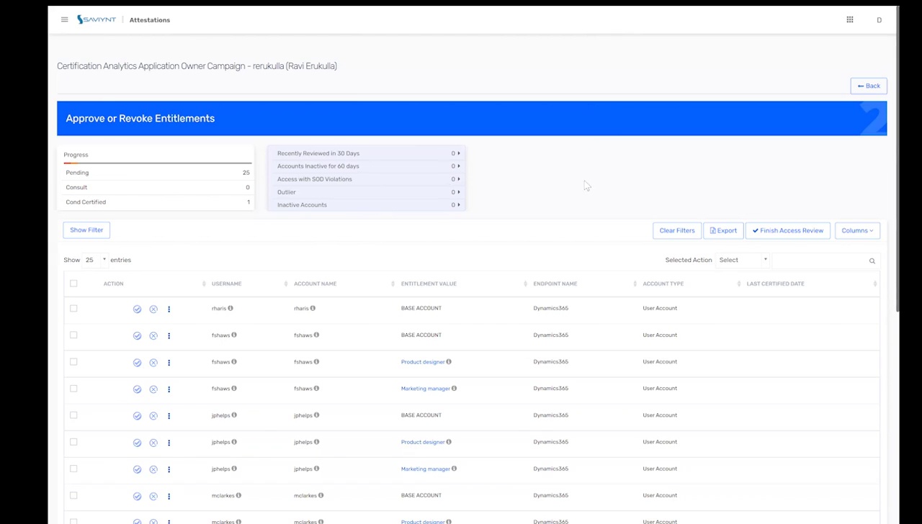Revoke the rharis BASE ACCOUNT row
The width and height of the screenshot is (922, 524).
[x=153, y=309]
